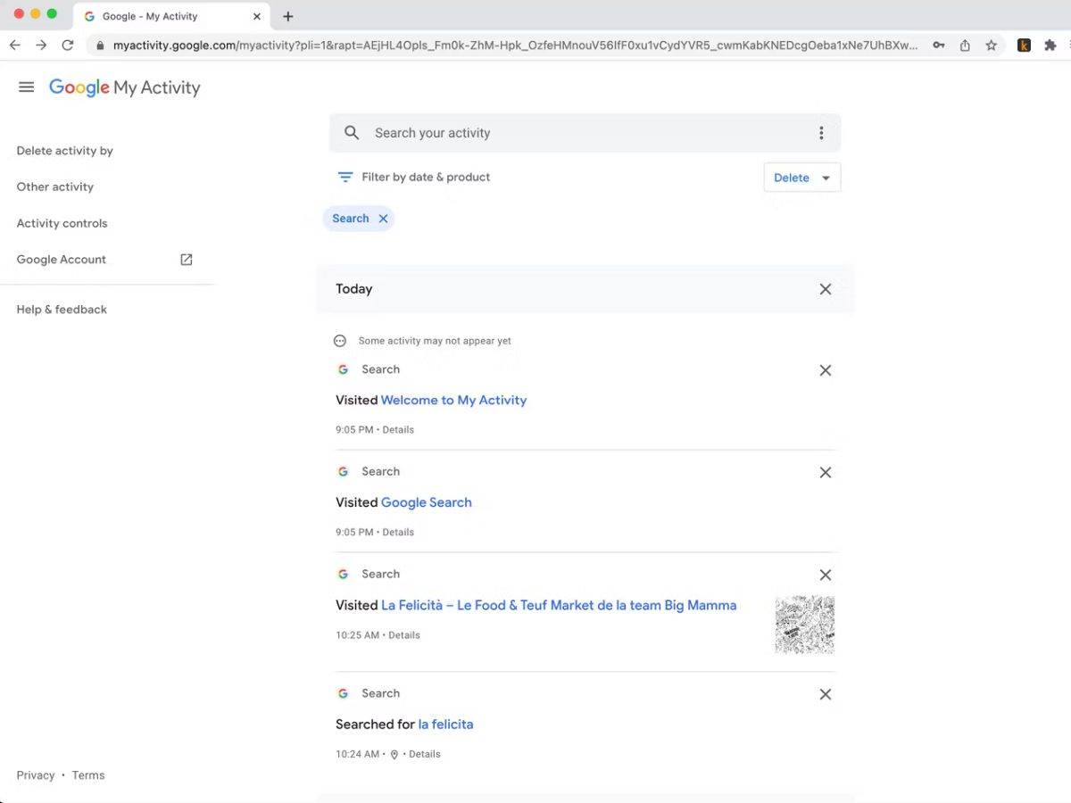The width and height of the screenshot is (1071, 803).
Task: Open Delete activity by in sidebar
Action: (65, 151)
